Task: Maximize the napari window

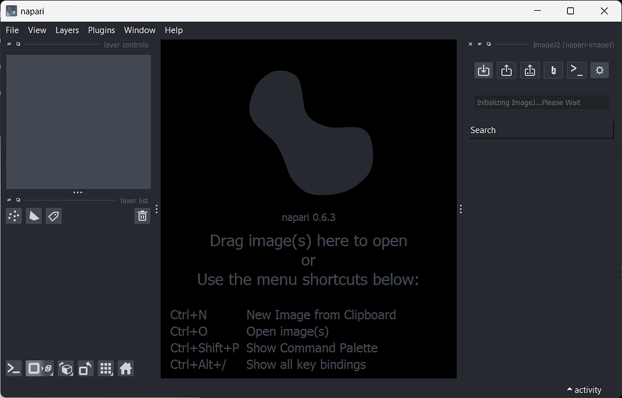Action: click(x=570, y=11)
